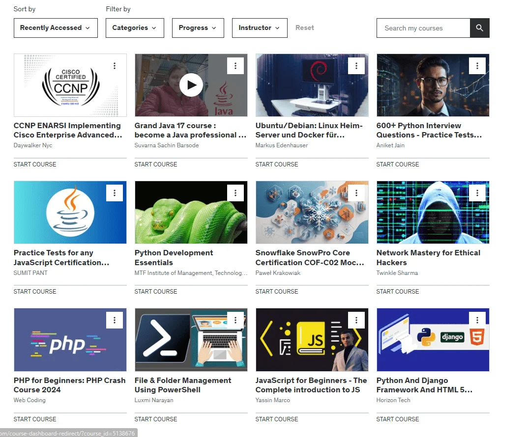Open options menu for JavaScript Certification practice tests
This screenshot has height=437, width=527.
click(114, 193)
